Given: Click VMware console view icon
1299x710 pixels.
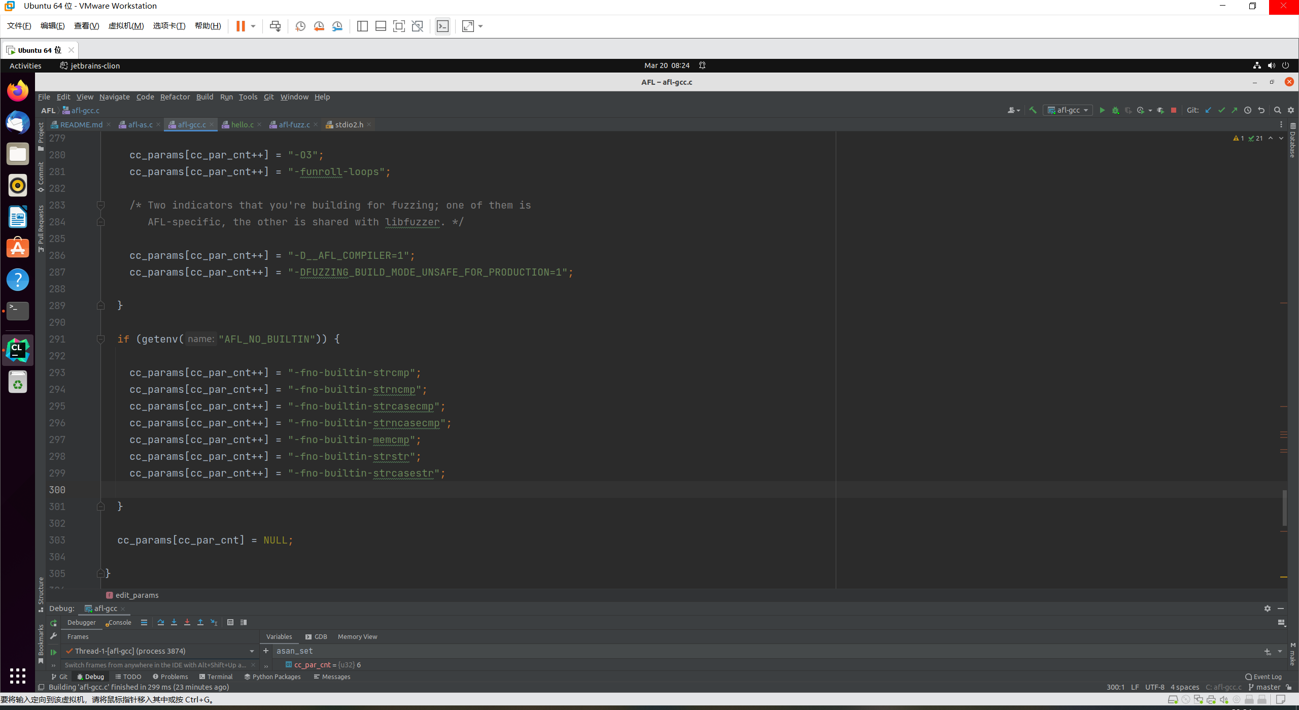Looking at the screenshot, I should [442, 26].
